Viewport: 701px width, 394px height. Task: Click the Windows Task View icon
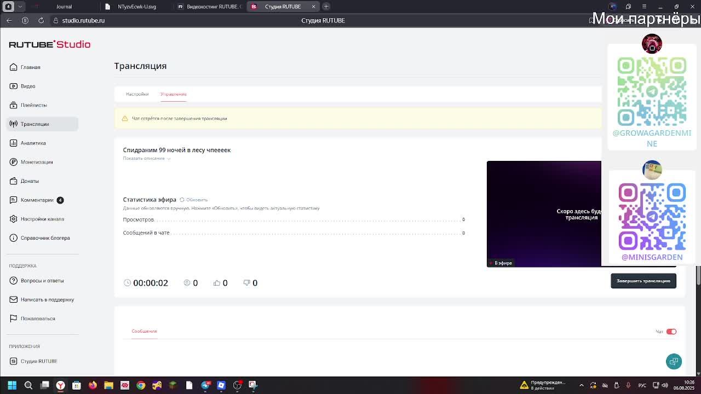click(x=45, y=385)
